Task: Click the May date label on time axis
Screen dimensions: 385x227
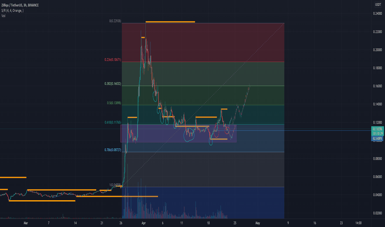Action: [x=258, y=223]
